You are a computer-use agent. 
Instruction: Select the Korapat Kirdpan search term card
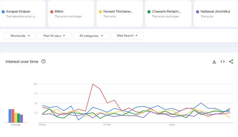coord(22,14)
